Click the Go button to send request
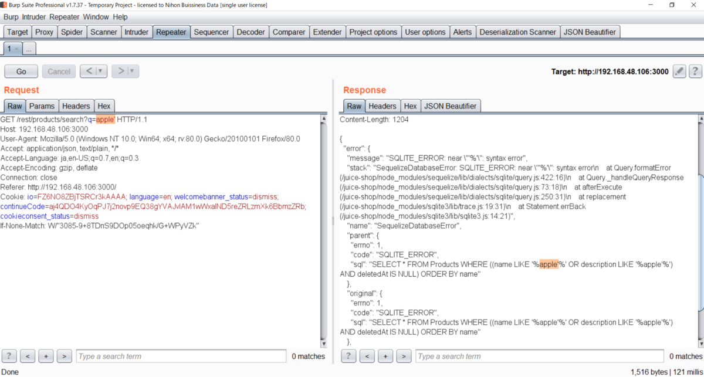704x377 pixels. (x=21, y=72)
